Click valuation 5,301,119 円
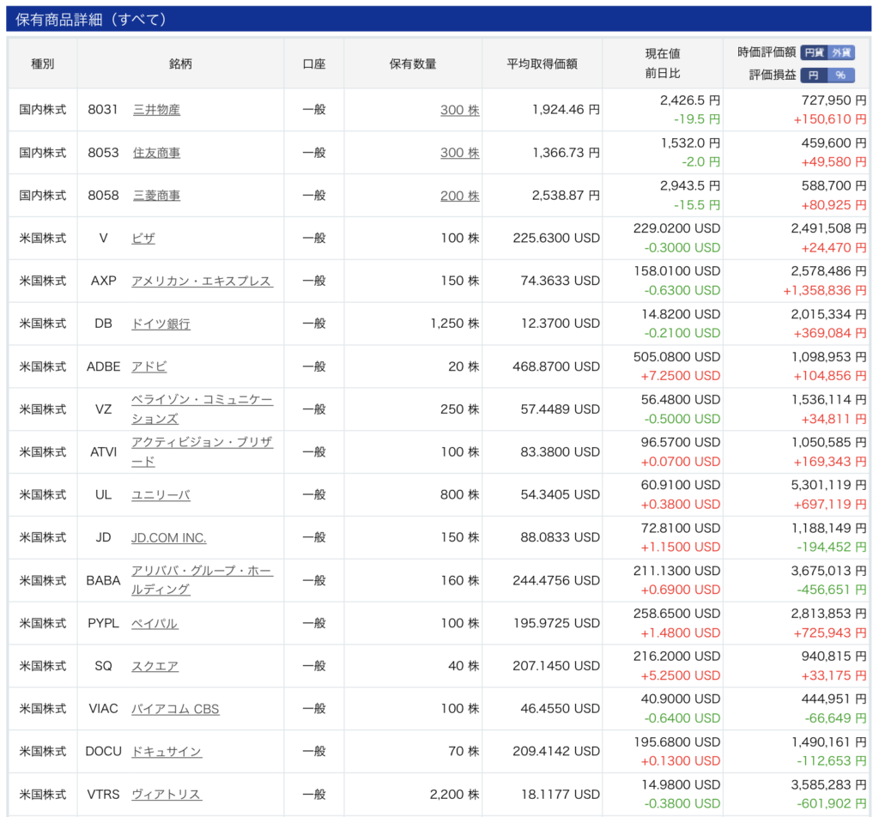Viewport: 879px width, 817px height. pos(828,485)
